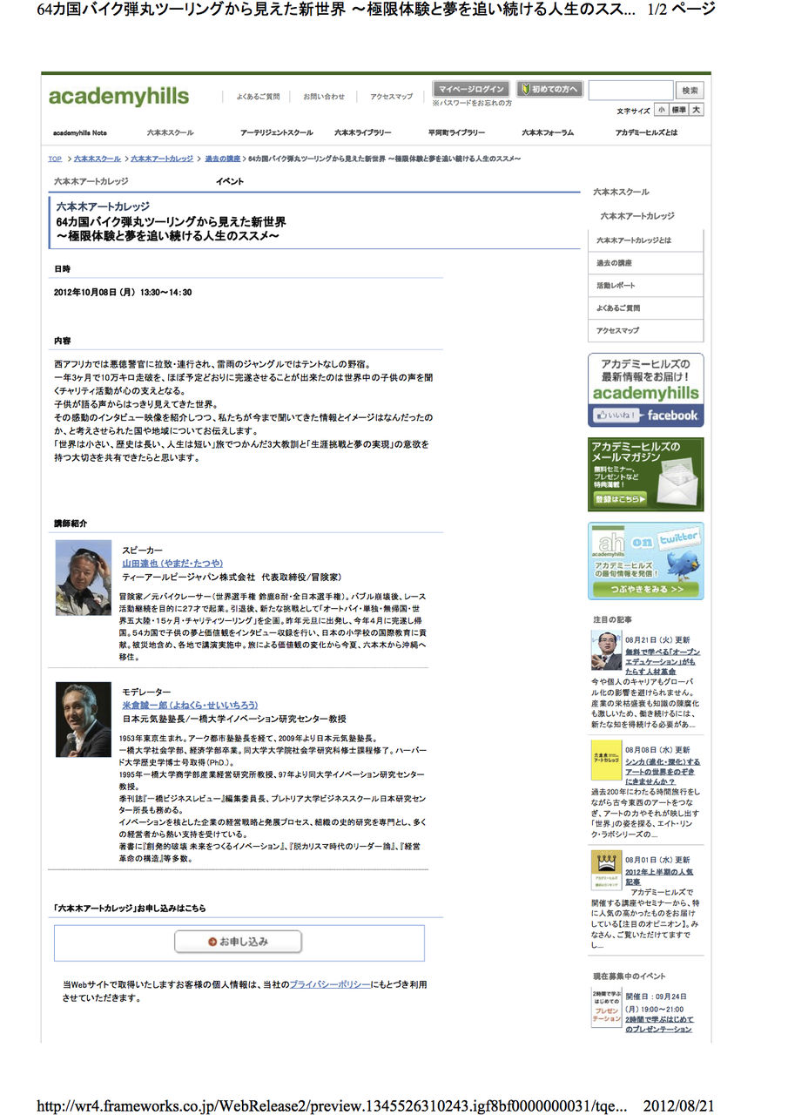The width and height of the screenshot is (788, 1115).
Task: Click 過去の講座 in the breadcrumb
Action: [x=222, y=159]
